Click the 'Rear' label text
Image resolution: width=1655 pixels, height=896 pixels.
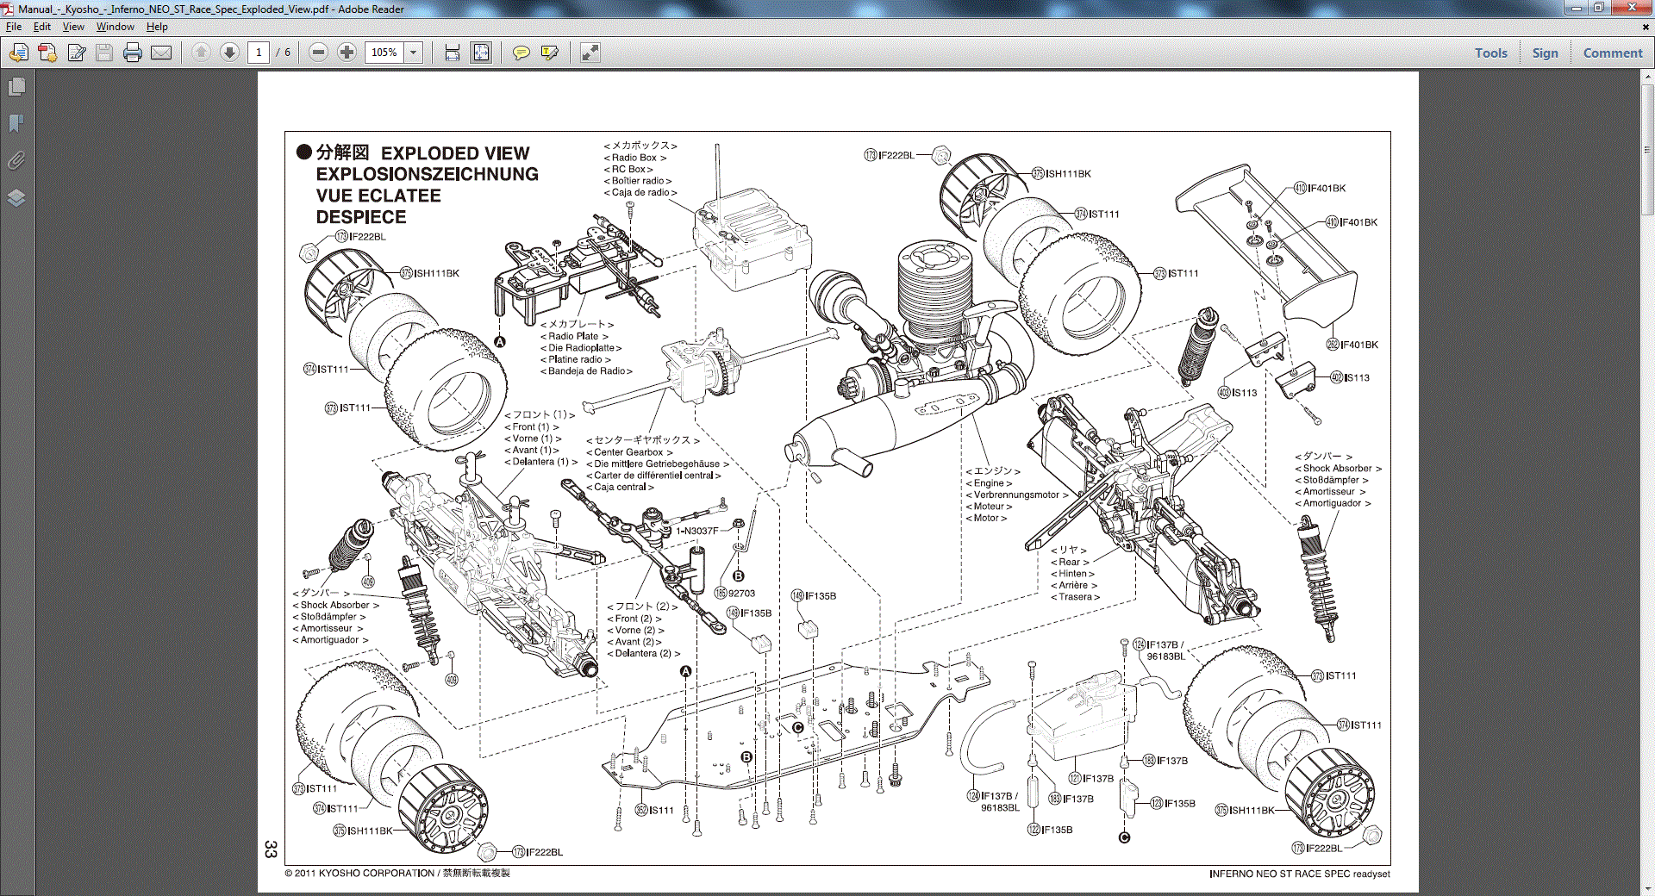(x=1069, y=562)
